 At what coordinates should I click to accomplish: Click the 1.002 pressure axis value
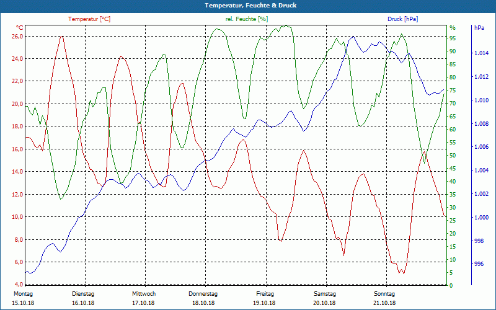[x=481, y=194]
